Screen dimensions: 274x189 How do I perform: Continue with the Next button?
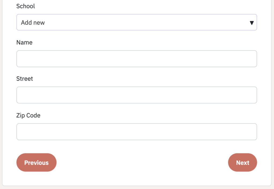tap(242, 162)
